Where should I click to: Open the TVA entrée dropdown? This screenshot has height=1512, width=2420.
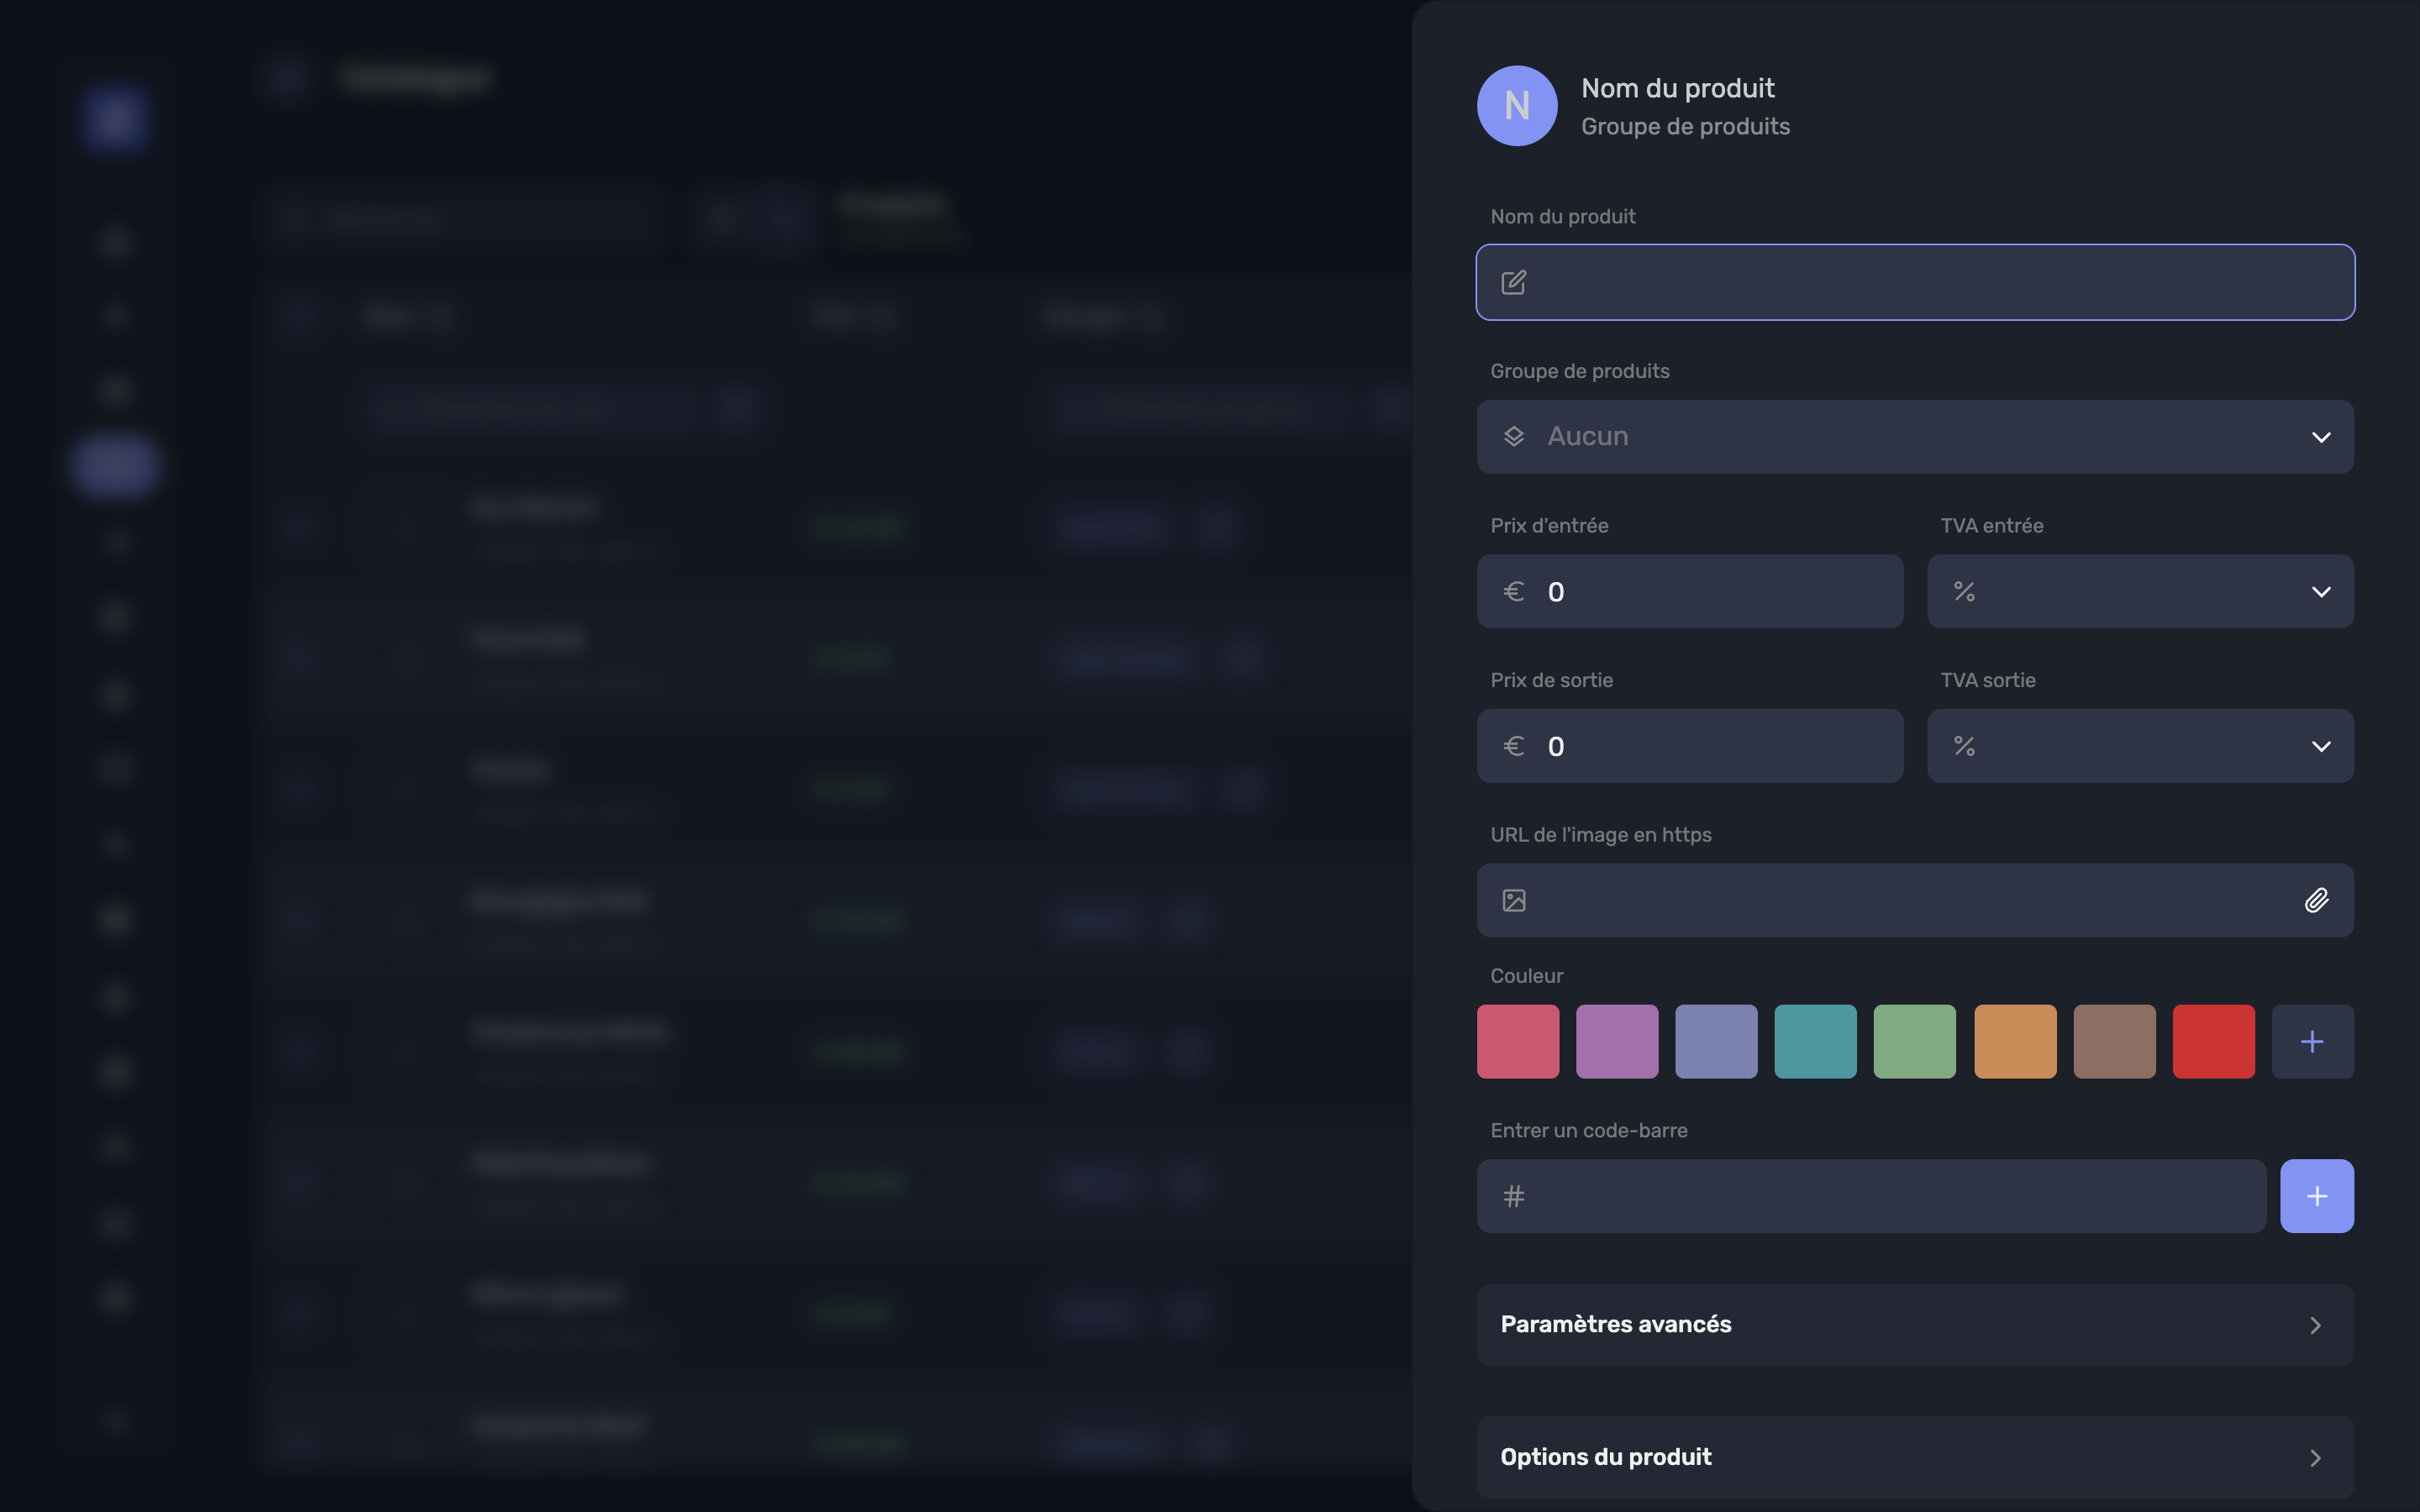click(x=2140, y=591)
